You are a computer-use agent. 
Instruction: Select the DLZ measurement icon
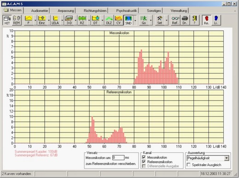click(x=109, y=20)
